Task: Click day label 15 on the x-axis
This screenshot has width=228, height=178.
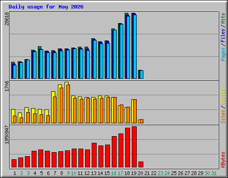Action: (x=107, y=173)
